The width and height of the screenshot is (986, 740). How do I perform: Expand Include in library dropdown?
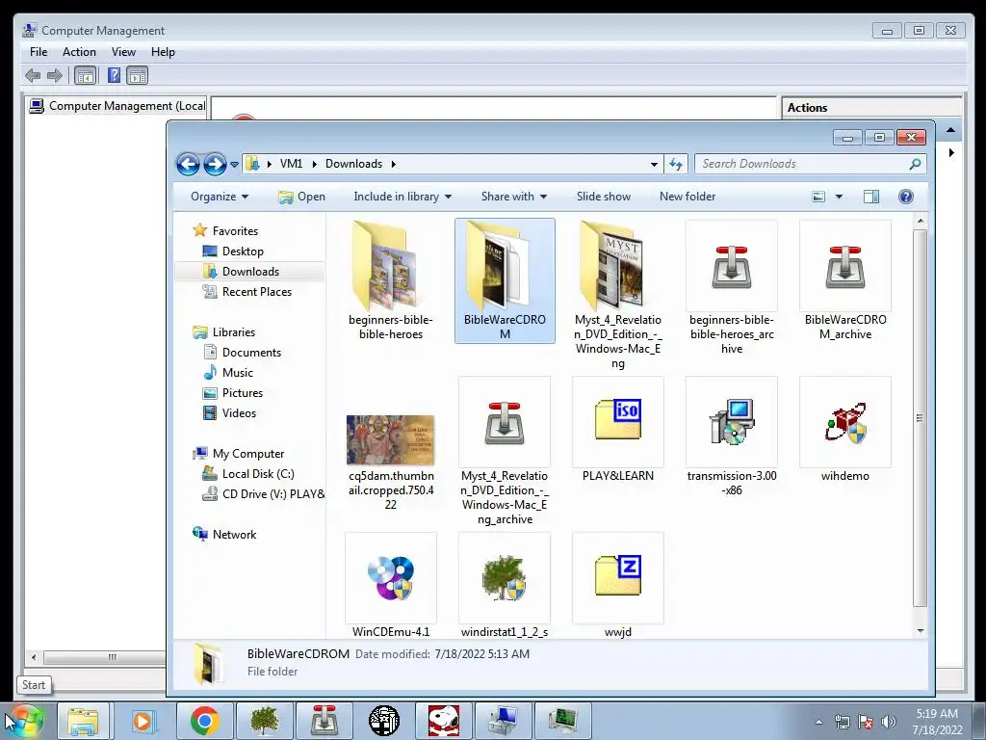click(402, 197)
